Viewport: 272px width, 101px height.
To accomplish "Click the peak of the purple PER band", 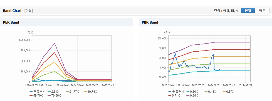I will pyautogui.click(x=55, y=44).
